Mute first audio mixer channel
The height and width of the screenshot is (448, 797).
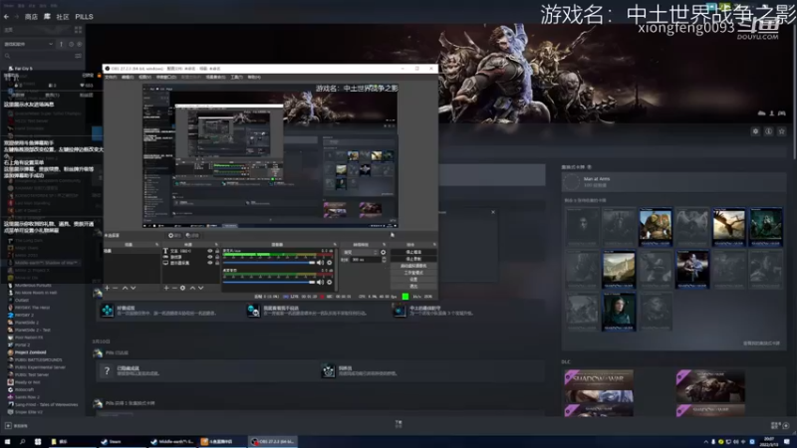(x=320, y=263)
